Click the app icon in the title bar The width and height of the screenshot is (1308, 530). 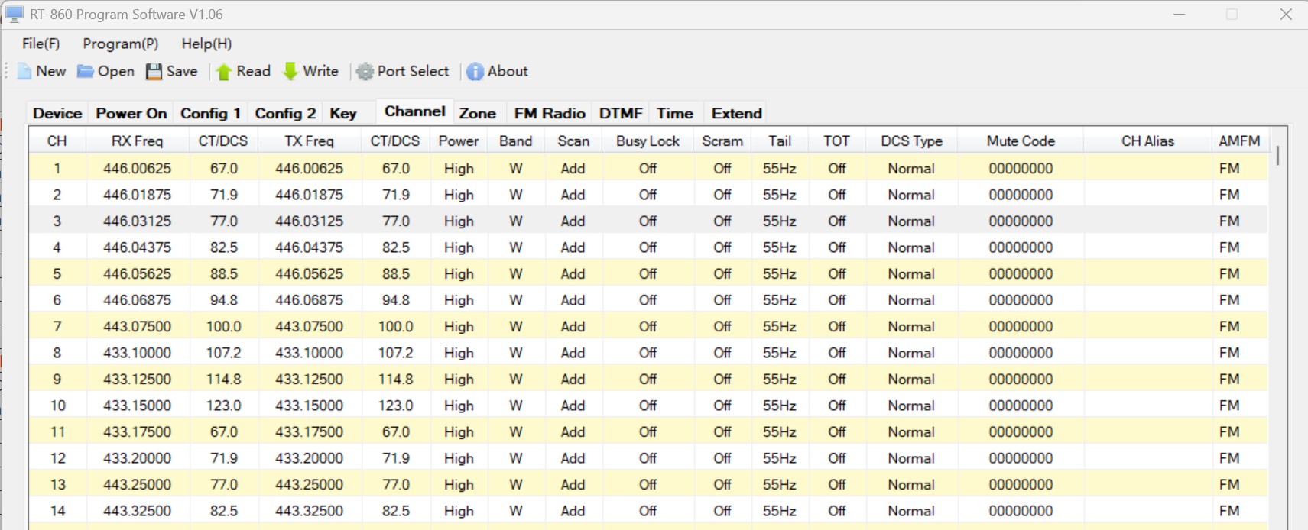pos(15,15)
